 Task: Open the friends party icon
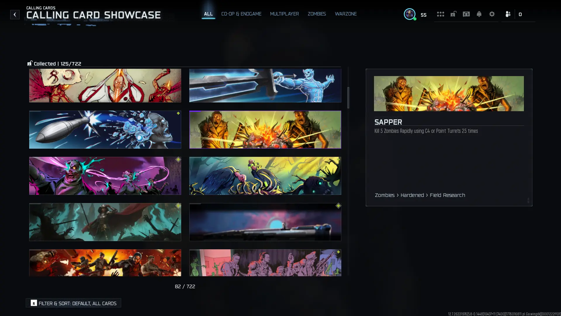[508, 14]
